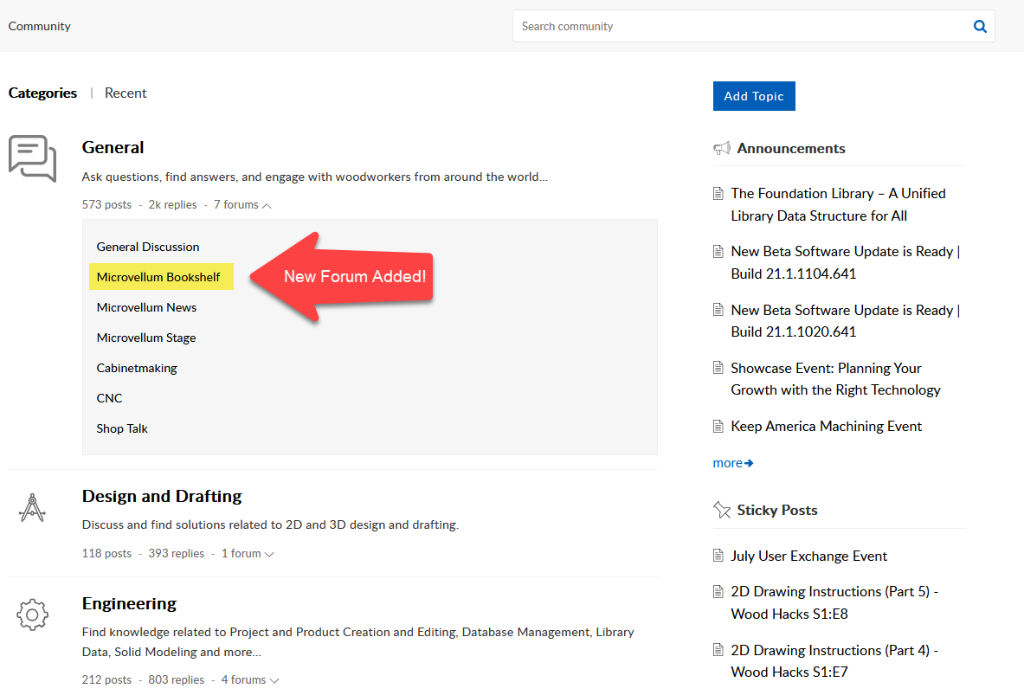1024x695 pixels.
Task: Click the General category speech bubbles icon
Action: point(32,158)
